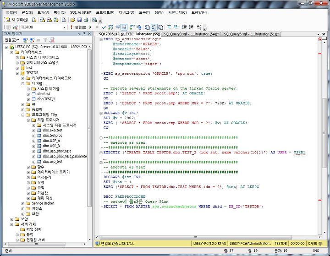
Task: Click the Object Explorer vertical scrollbar thumb
Action: (x=89, y=128)
